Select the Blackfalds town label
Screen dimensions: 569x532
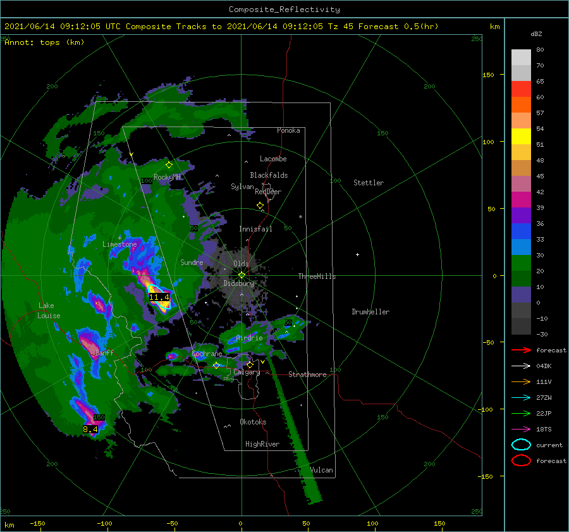tap(269, 175)
